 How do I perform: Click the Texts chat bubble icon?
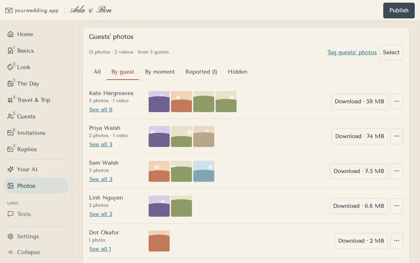tap(10, 214)
